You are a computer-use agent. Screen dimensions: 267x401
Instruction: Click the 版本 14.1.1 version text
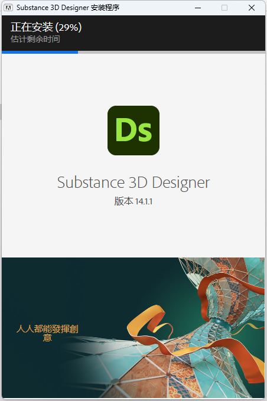pos(133,201)
